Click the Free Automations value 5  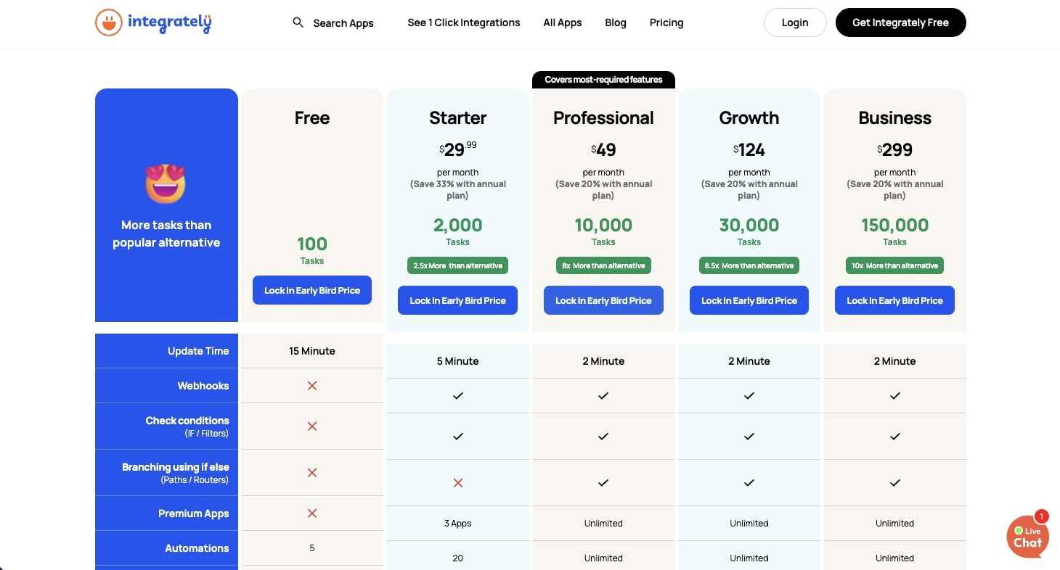click(312, 548)
